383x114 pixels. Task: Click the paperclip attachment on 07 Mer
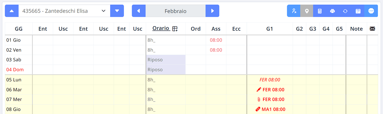point(259,99)
